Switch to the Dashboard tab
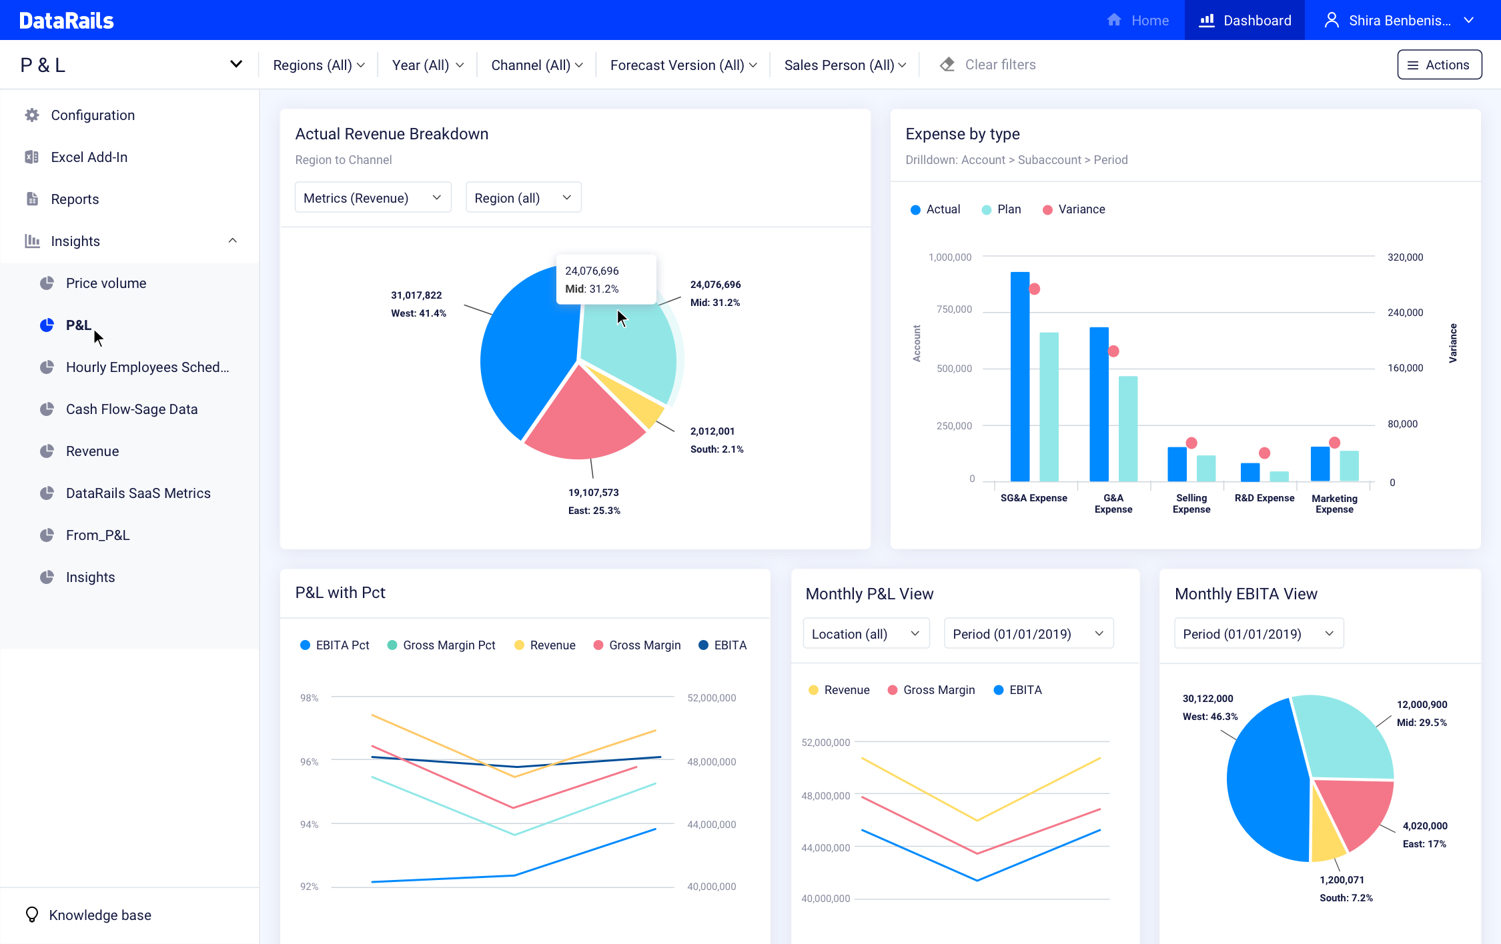 click(1245, 20)
